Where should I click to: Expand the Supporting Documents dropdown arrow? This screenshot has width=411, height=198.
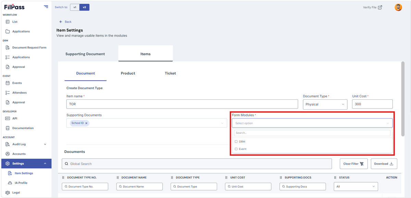point(222,123)
